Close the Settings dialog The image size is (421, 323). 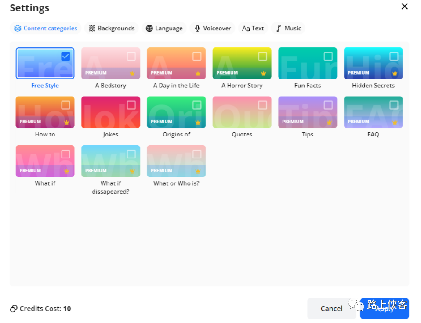(405, 7)
